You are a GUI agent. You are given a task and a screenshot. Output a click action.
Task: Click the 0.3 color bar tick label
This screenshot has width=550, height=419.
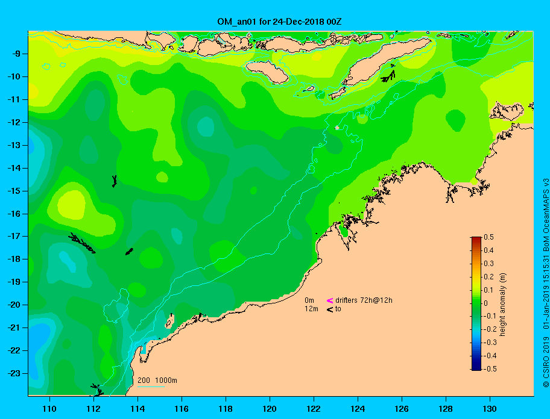(x=488, y=264)
